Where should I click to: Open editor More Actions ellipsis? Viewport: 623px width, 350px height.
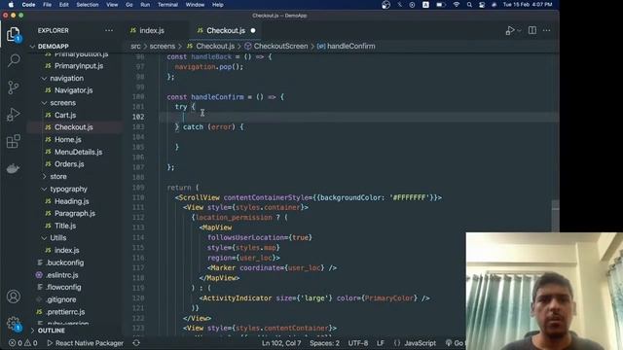click(x=547, y=30)
